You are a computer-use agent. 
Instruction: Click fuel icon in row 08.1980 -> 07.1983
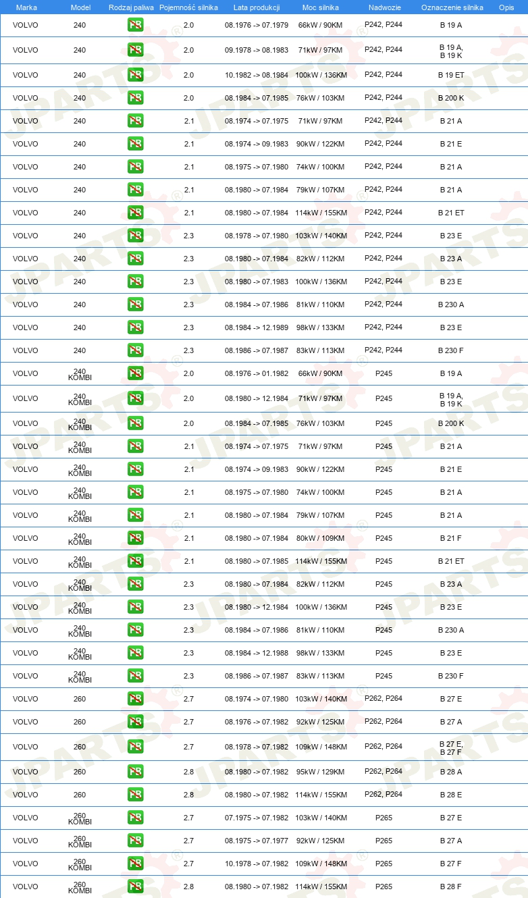(x=136, y=282)
